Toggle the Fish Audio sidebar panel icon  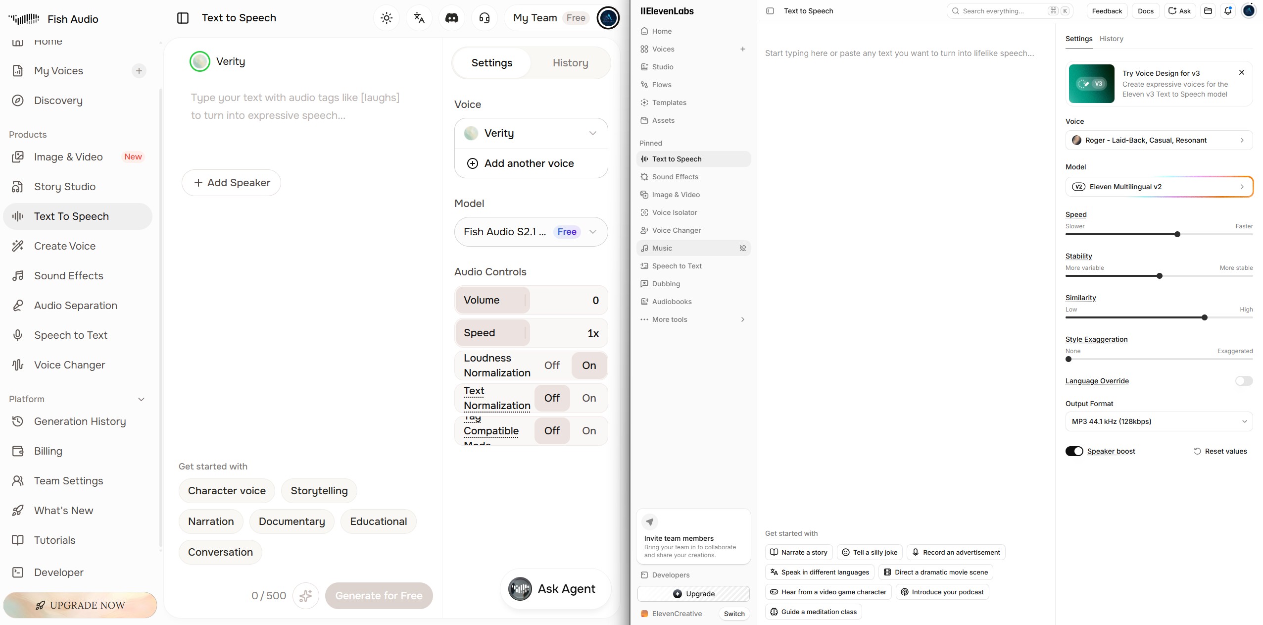coord(183,18)
